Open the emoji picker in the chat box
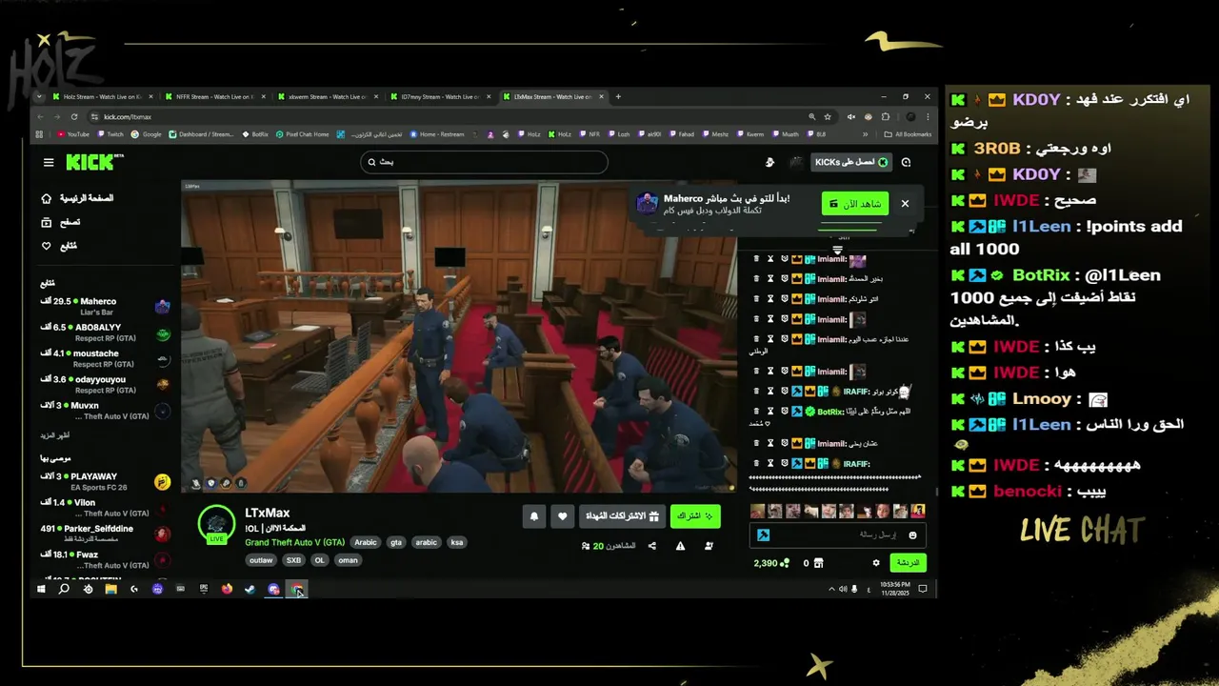The image size is (1219, 686). pyautogui.click(x=912, y=535)
